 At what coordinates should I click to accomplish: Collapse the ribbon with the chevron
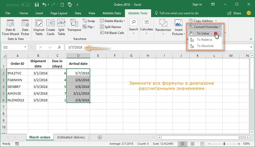click(x=251, y=39)
